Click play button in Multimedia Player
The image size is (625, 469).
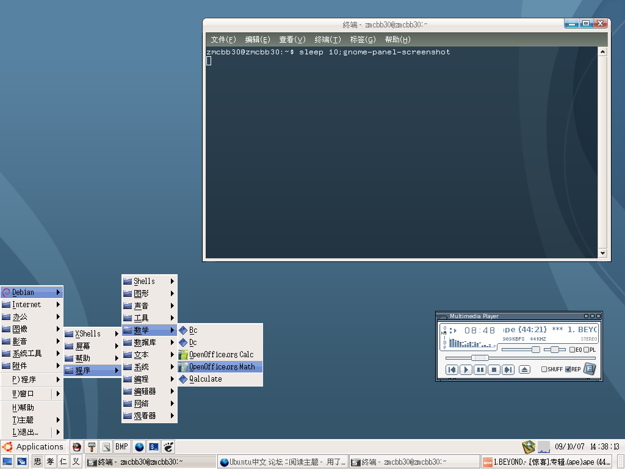coord(466,369)
